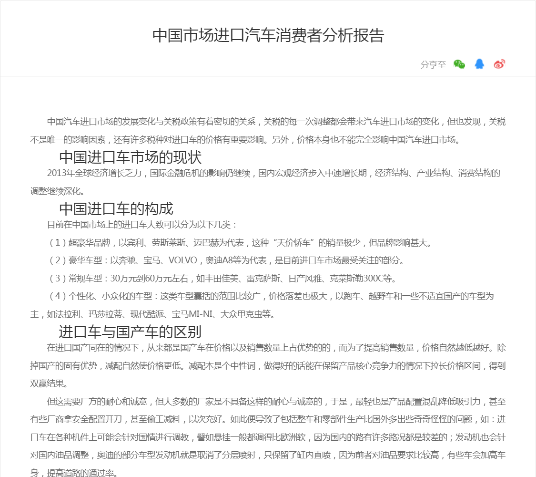Click the list item (4) 个性化、小众化的车型

pos(262,305)
